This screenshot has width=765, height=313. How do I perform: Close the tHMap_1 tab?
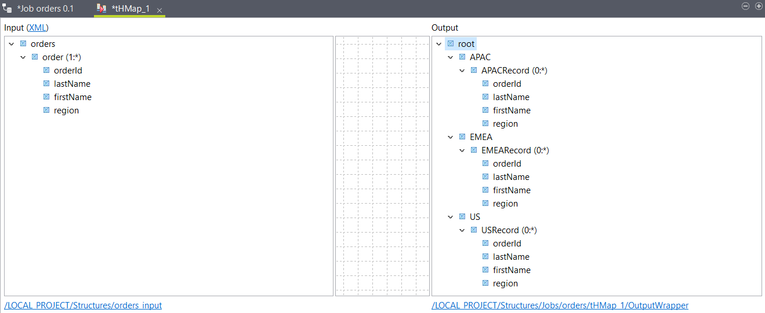(159, 10)
